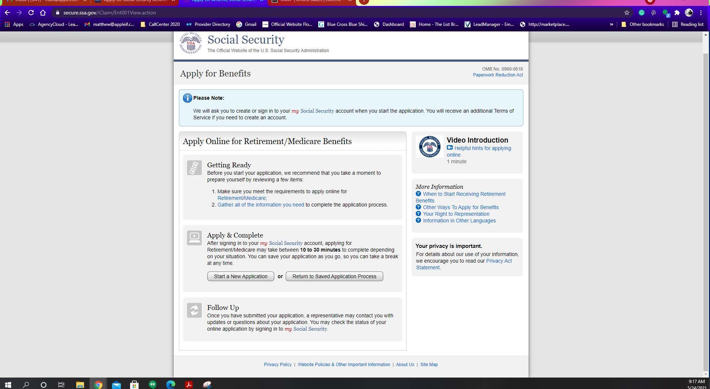710x389 pixels.
Task: Open Adobe Acrobat from the taskbar
Action: 189,385
